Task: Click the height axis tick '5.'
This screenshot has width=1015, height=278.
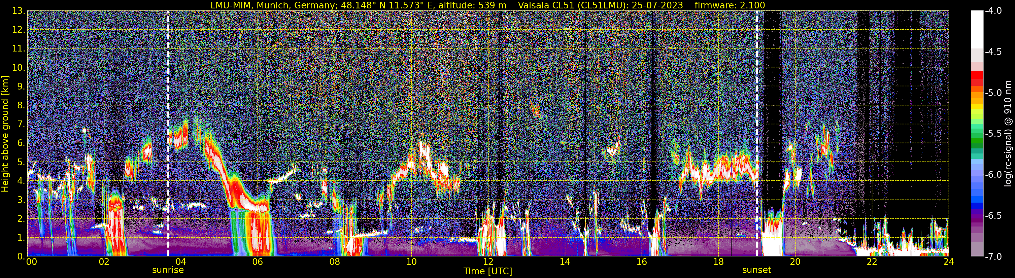Action: 21,162
